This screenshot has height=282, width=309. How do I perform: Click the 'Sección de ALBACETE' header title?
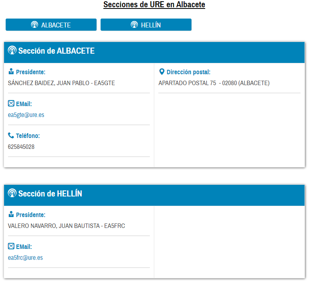tap(57, 51)
